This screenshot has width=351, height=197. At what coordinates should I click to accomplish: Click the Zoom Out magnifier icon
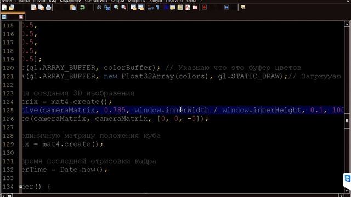[x=124, y=8]
